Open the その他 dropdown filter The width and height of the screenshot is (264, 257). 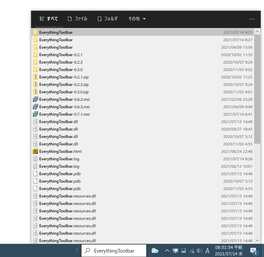pos(137,19)
